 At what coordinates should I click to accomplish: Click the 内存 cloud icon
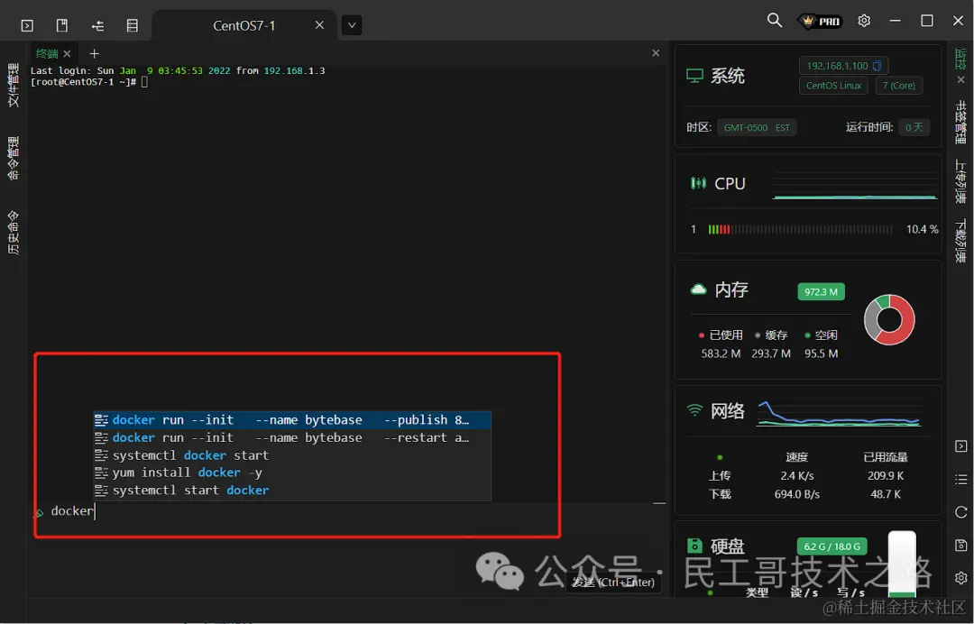[x=698, y=289]
